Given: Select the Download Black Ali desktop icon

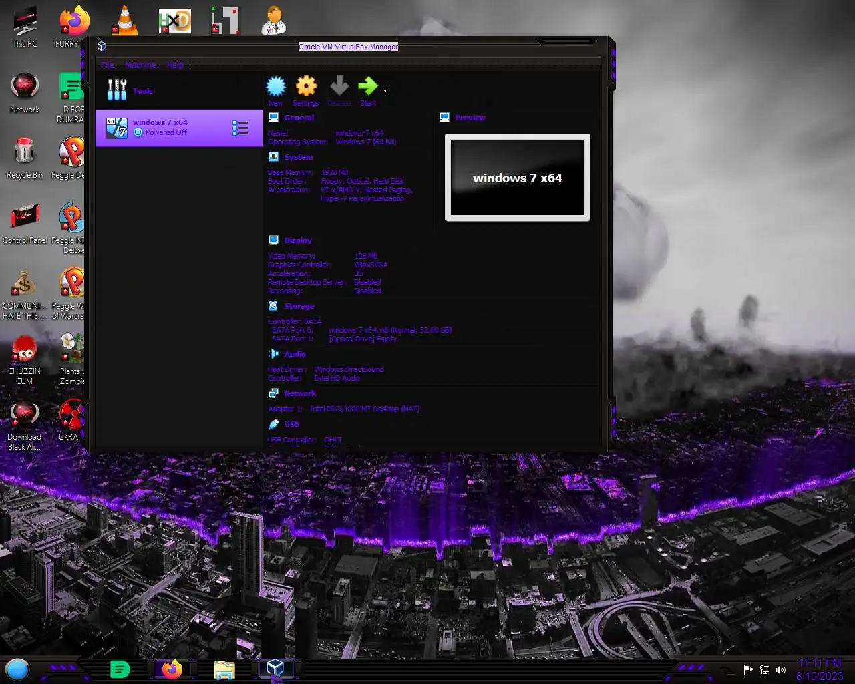Looking at the screenshot, I should [25, 426].
